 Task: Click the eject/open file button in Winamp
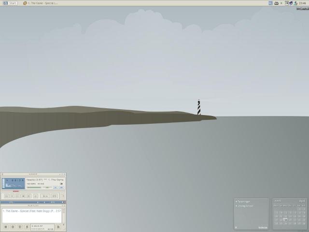tap(36, 196)
